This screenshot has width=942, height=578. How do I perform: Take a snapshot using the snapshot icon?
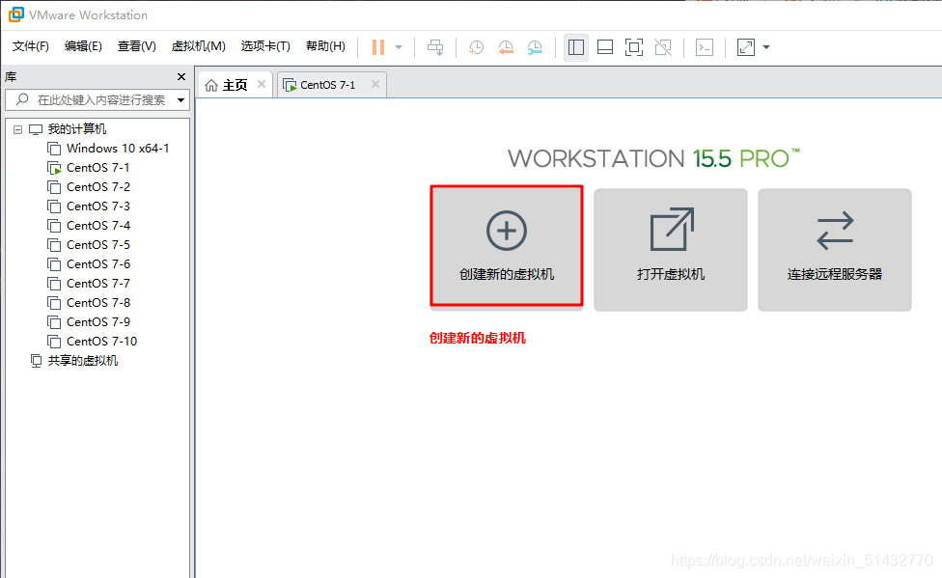475,46
